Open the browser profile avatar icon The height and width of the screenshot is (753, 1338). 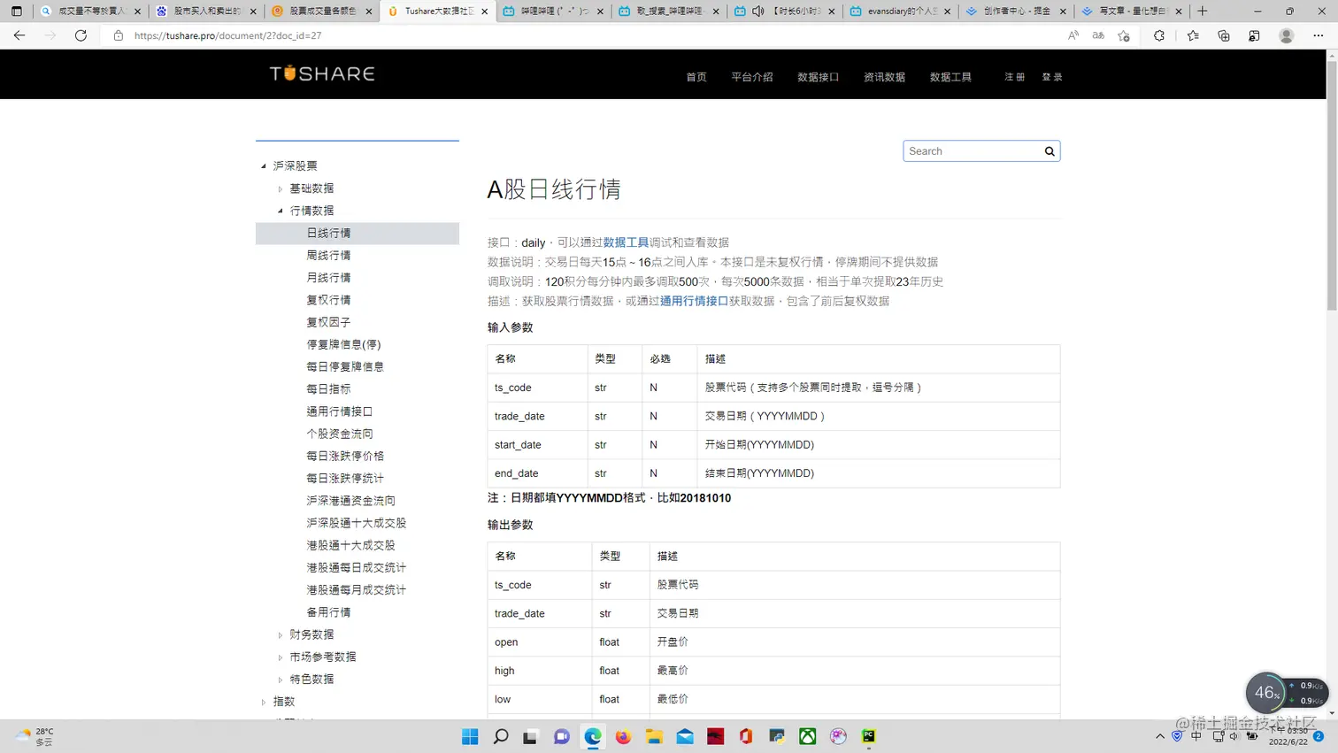point(1285,35)
